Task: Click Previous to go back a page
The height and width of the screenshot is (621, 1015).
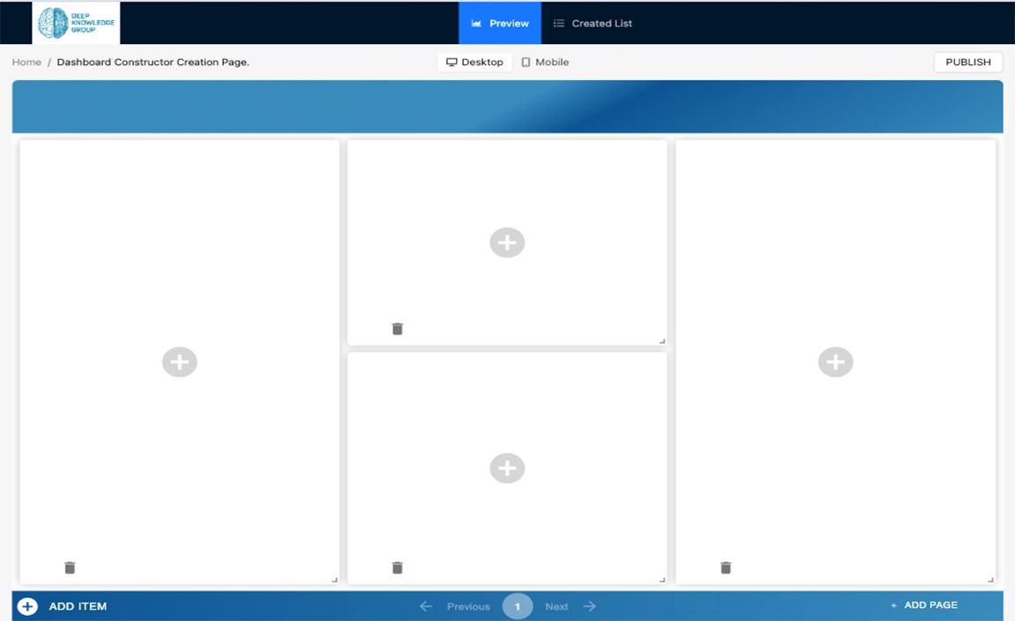Action: (455, 606)
